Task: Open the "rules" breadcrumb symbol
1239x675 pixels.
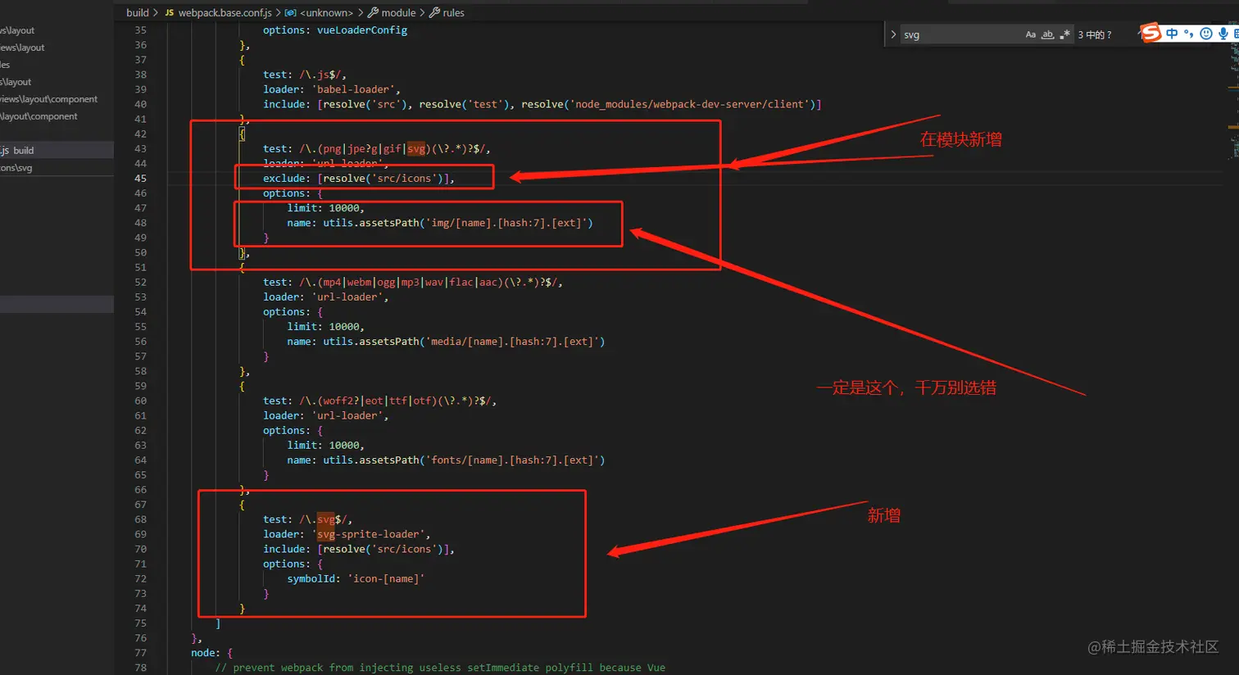Action: point(453,12)
